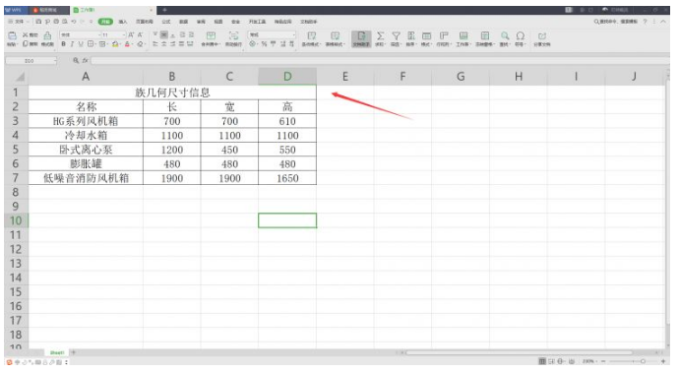Toggle Bold formatting
The image size is (679, 373).
64,44
